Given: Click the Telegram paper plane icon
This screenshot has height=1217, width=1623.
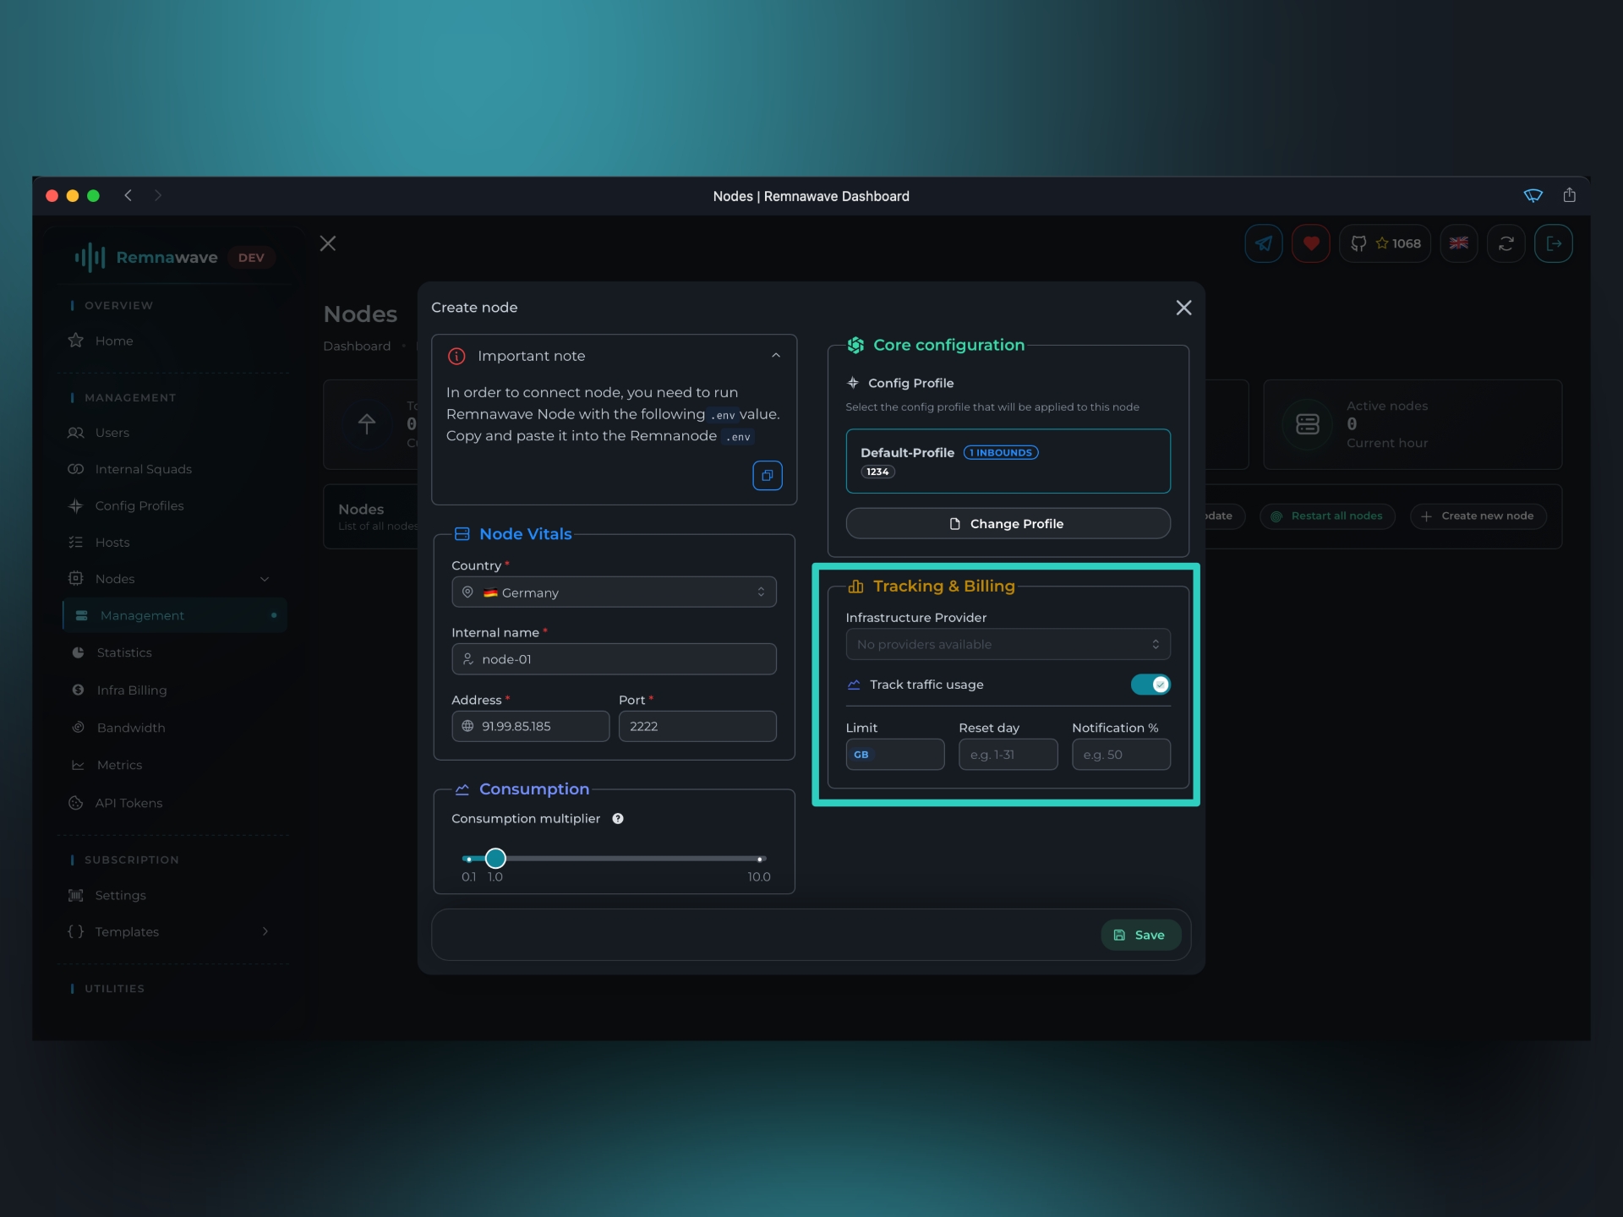Looking at the screenshot, I should [x=1263, y=243].
